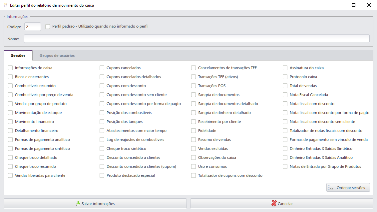Enable Perfil padrão checkbox
377x212 pixels.
tap(48, 26)
